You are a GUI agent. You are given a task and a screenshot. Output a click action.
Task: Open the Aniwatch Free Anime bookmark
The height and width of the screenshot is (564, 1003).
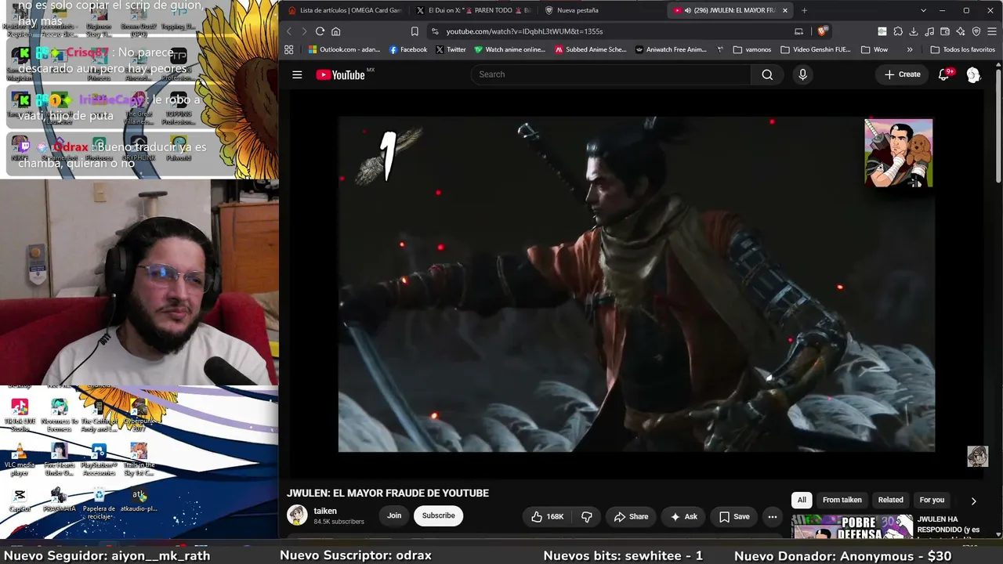click(670, 49)
